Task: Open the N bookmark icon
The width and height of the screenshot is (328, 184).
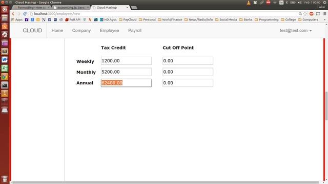Action: click(44, 19)
